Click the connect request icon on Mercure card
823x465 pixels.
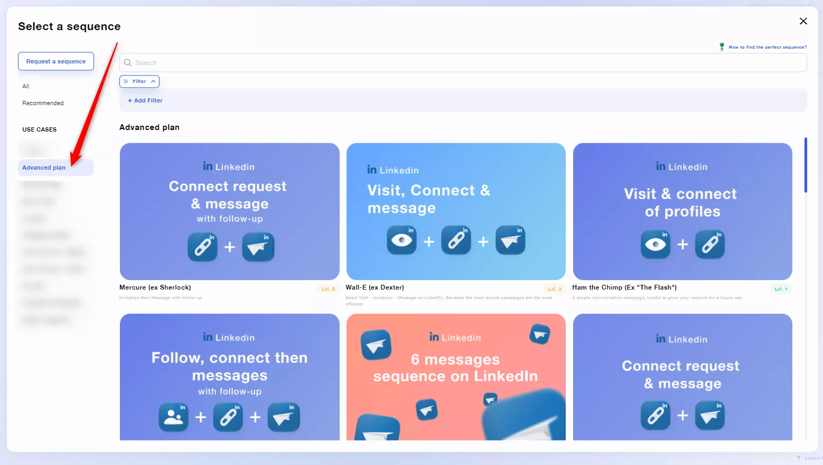202,247
